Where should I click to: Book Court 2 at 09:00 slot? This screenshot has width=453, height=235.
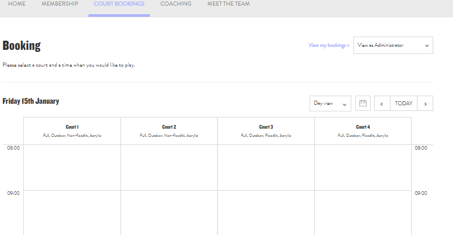(169, 212)
